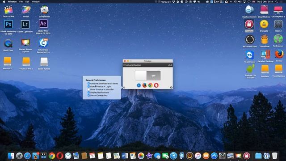Open Privatus lock icon in Dock
Screen dimensions: 286x161
pyautogui.click(x=247, y=156)
